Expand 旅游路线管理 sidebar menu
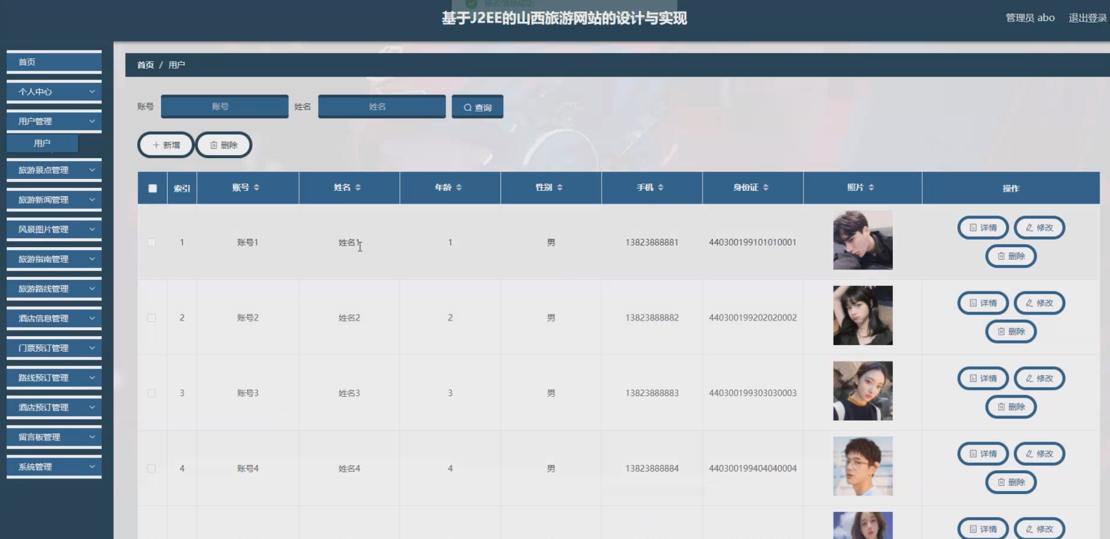Screen dimensions: 1110x539 coord(54,289)
